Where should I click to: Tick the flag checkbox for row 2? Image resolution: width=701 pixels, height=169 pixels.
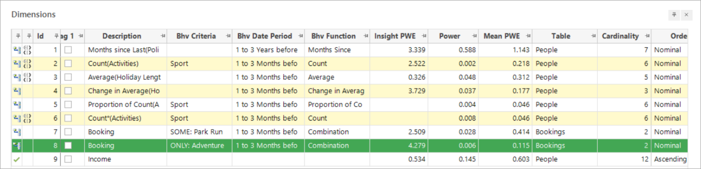[68, 63]
